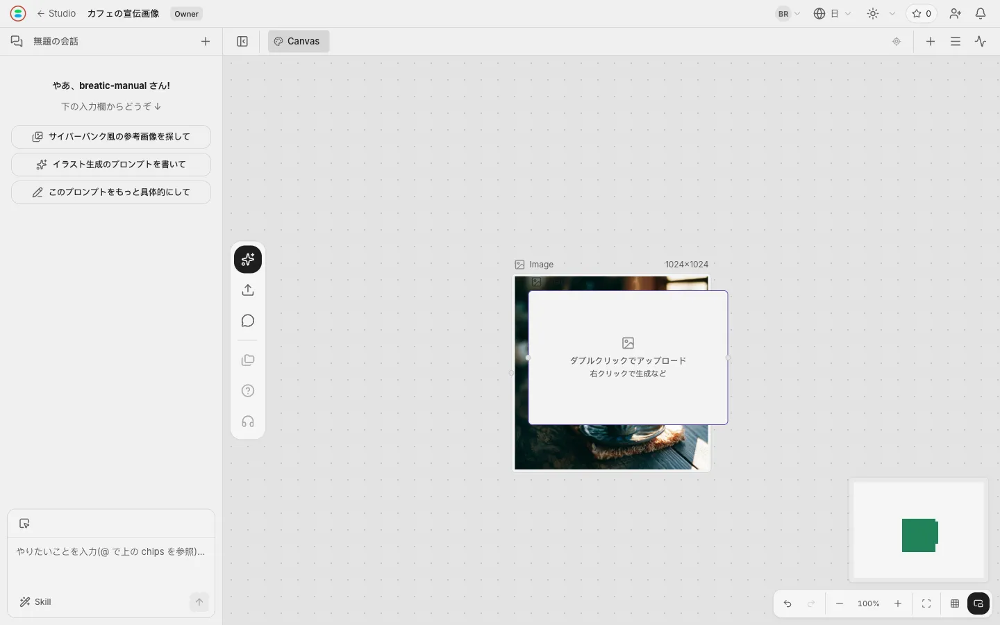
Task: Click the 無題の会話 conversation title
Action: click(56, 42)
